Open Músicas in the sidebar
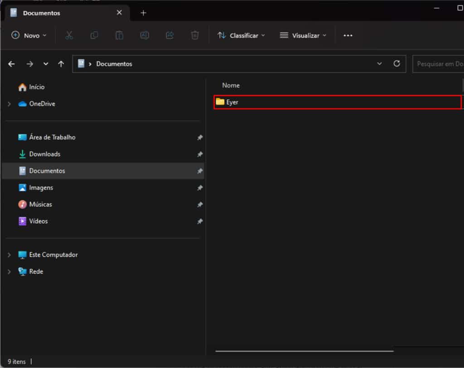The image size is (464, 368). point(40,204)
